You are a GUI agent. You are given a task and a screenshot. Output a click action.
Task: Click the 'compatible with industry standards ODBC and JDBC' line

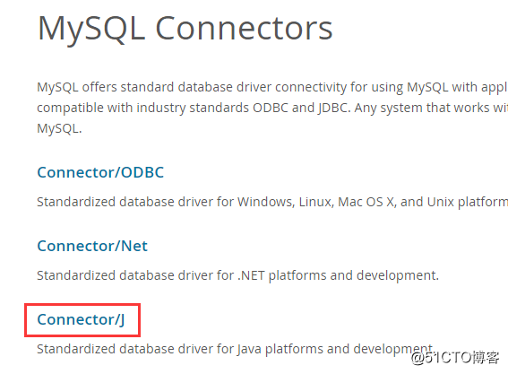pos(272,108)
